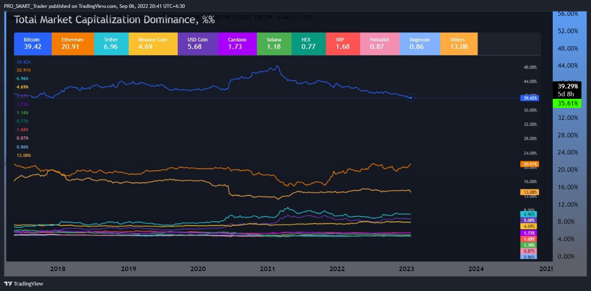
Task: Pick the Solana 1.18 box
Action: tap(274, 44)
